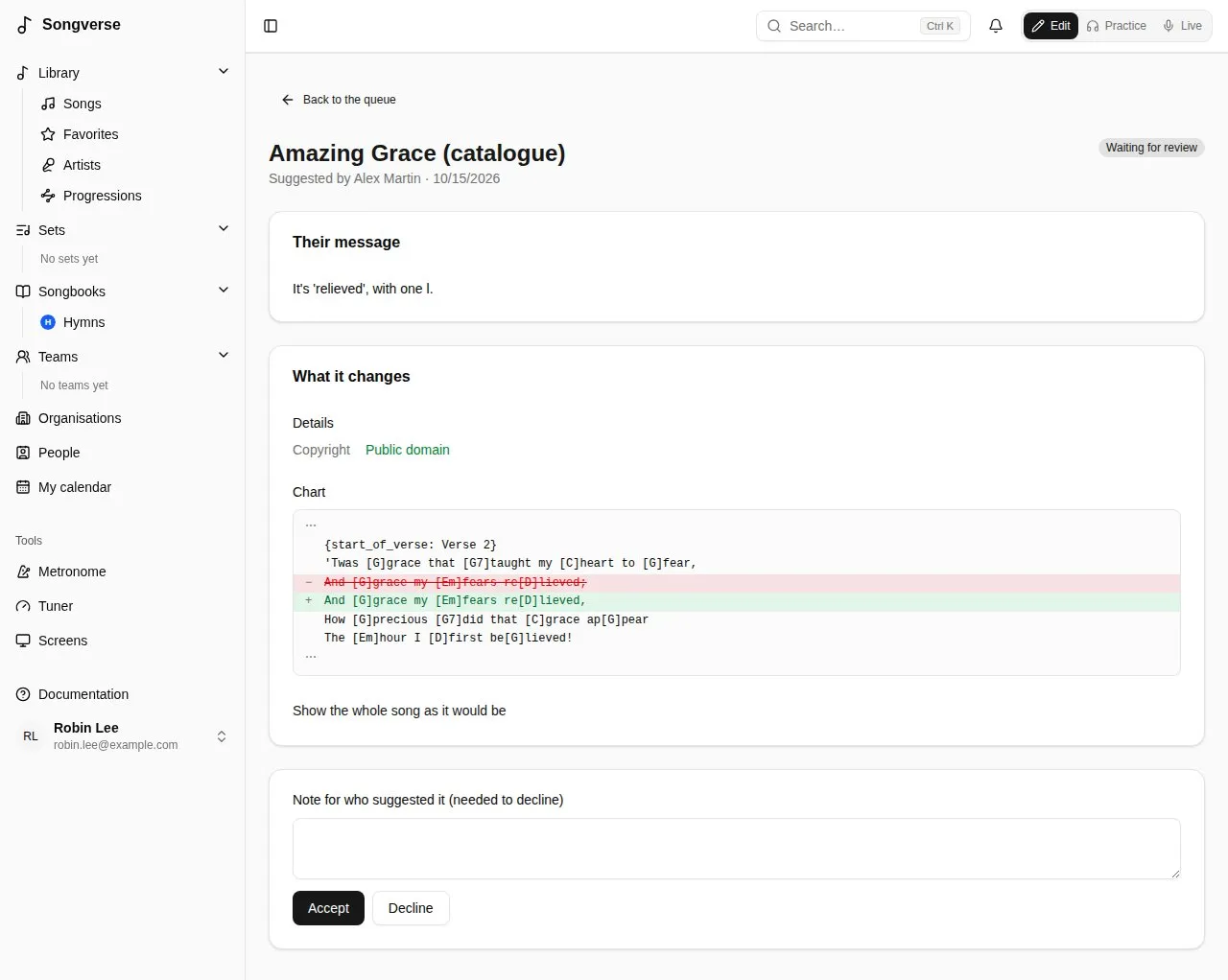This screenshot has width=1228, height=980.
Task: Open the Robin Lee account switcher
Action: point(123,735)
